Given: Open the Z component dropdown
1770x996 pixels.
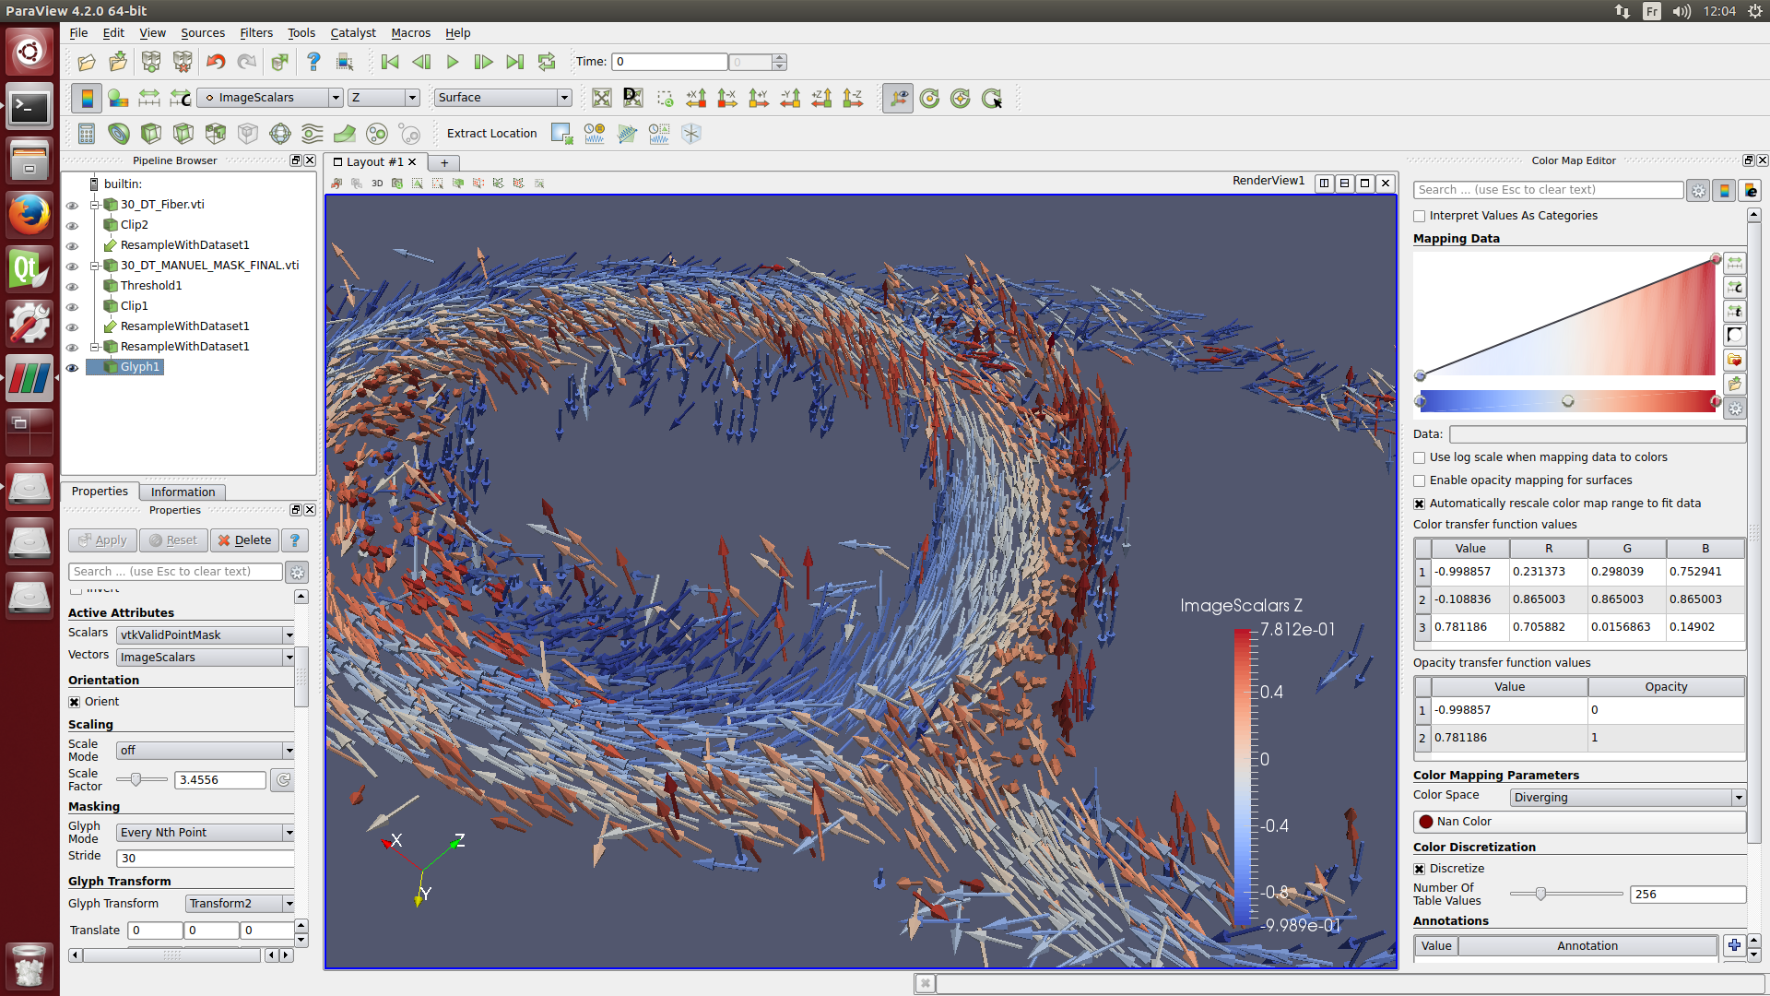Looking at the screenshot, I should coord(383,98).
